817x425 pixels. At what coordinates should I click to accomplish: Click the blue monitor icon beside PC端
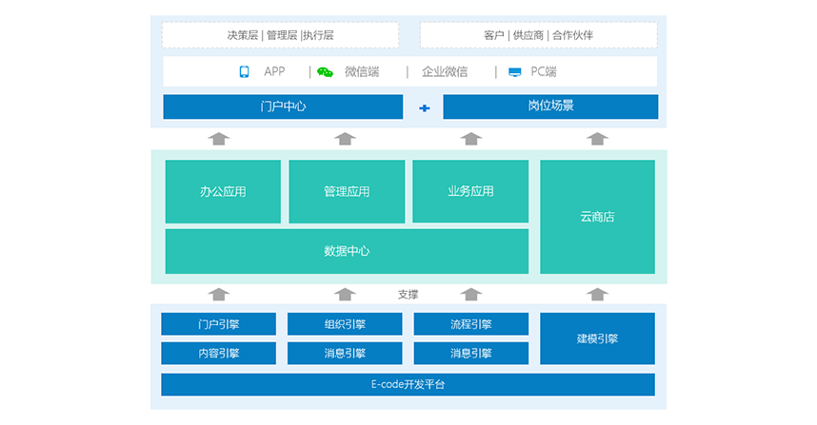[514, 72]
